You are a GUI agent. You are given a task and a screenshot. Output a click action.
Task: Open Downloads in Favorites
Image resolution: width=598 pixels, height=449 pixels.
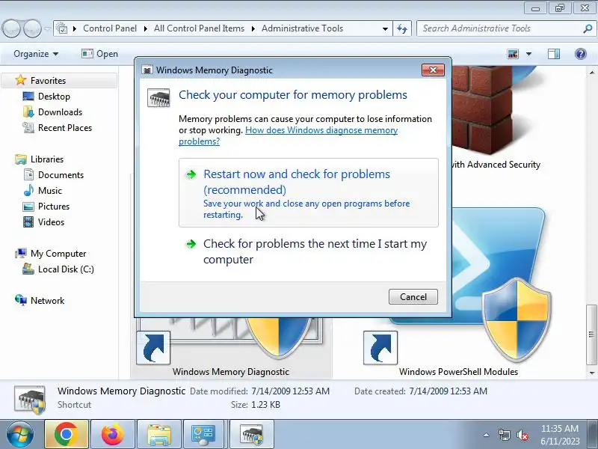(x=60, y=112)
